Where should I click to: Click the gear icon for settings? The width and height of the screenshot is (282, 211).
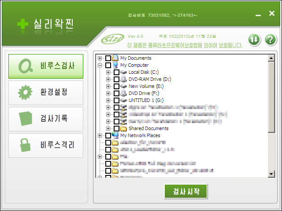point(25,92)
